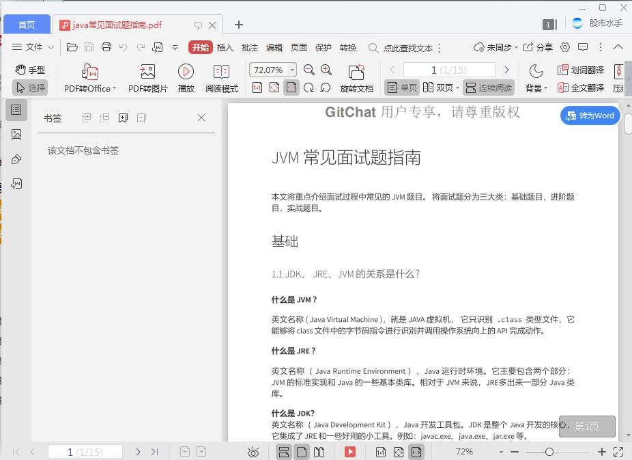Toggle continuous view in status bar
Viewport: 632px width, 460px height.
pos(284,452)
